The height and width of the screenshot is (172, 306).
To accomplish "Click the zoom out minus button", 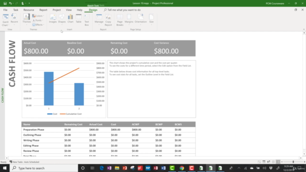I will point(282,162).
